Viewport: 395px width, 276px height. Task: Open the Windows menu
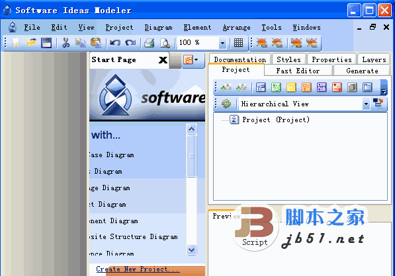point(306,27)
